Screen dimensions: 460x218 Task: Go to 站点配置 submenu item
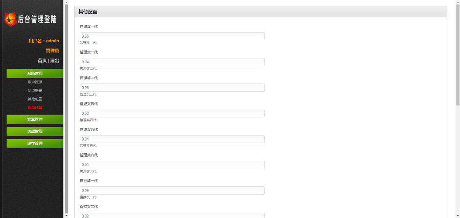(x=35, y=91)
